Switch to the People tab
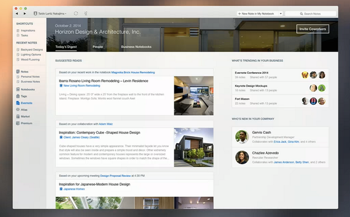Image resolution: width=350 pixels, height=217 pixels. click(x=98, y=47)
